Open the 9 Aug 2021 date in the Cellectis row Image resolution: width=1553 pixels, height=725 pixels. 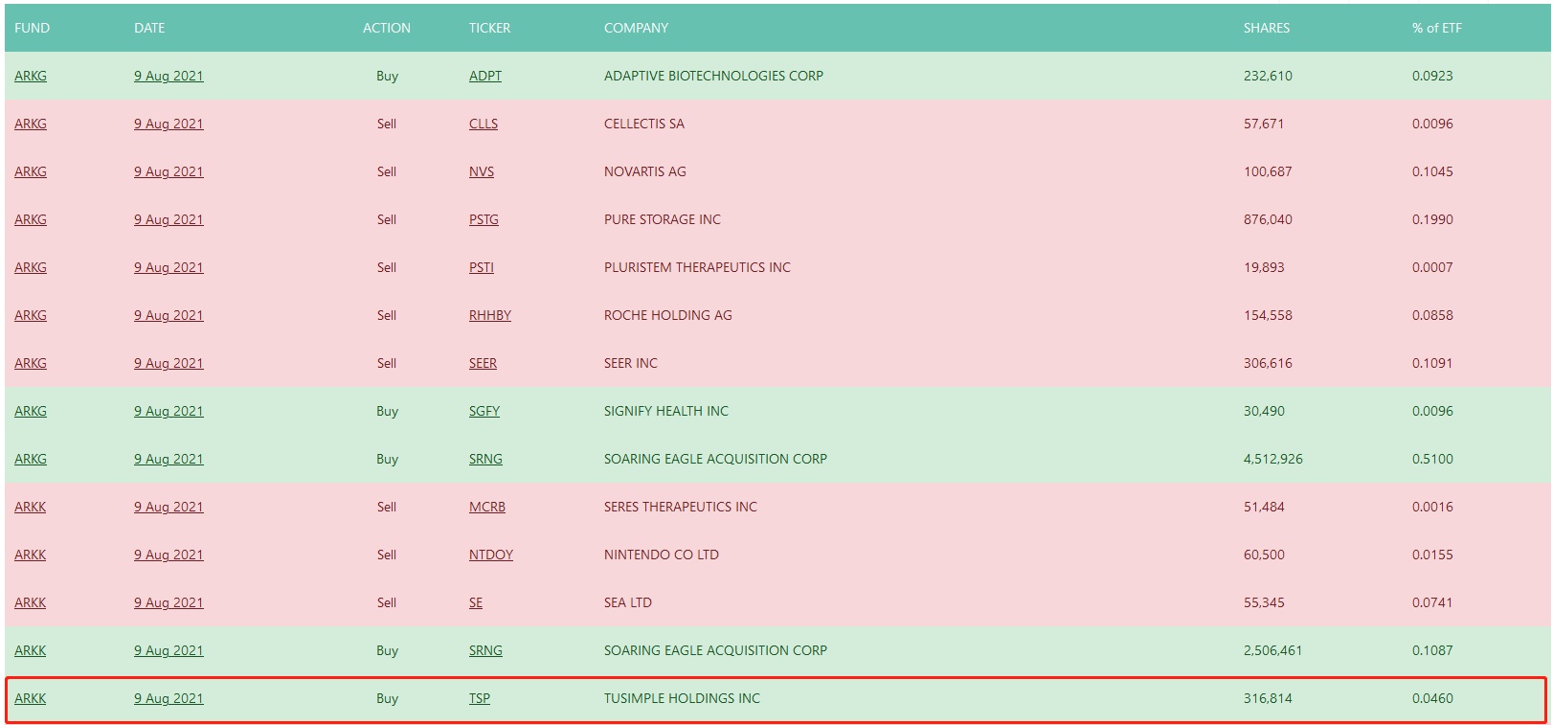169,124
